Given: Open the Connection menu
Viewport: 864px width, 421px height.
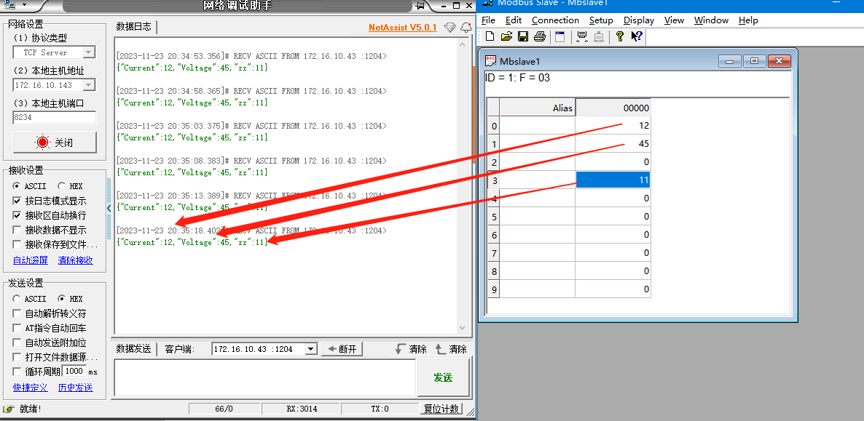Looking at the screenshot, I should [555, 20].
